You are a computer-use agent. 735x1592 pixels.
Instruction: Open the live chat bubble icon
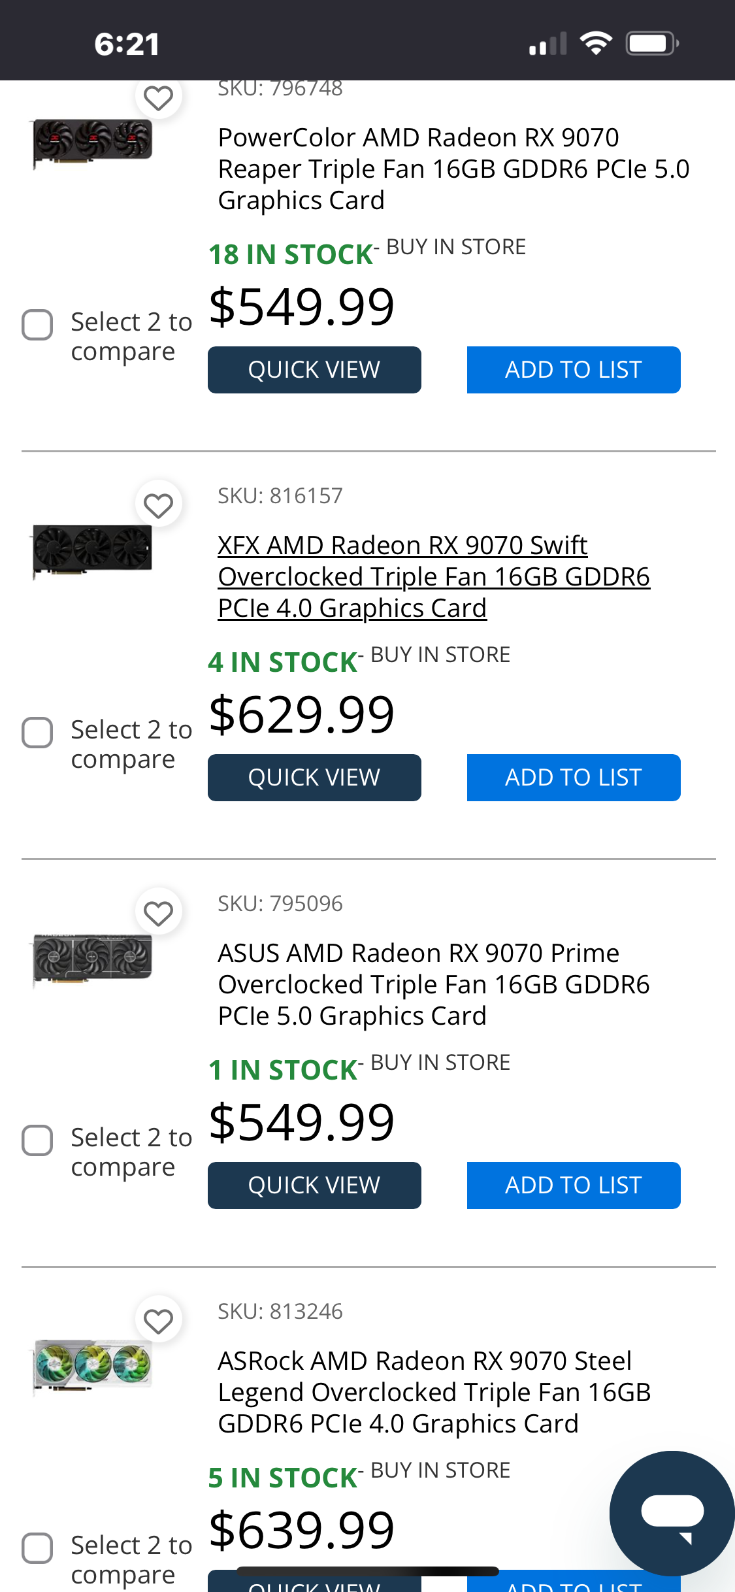coord(672,1513)
